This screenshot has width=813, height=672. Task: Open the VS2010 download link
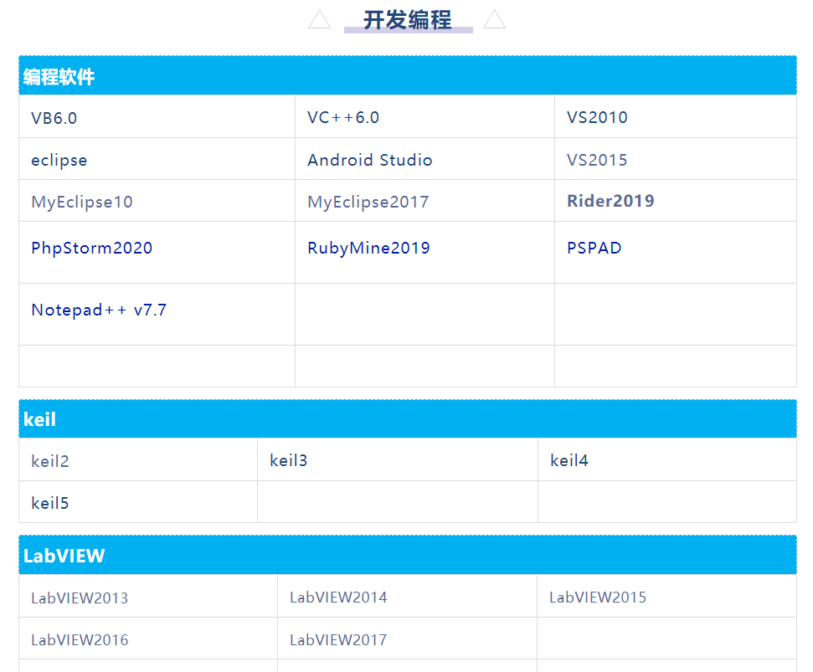[597, 117]
